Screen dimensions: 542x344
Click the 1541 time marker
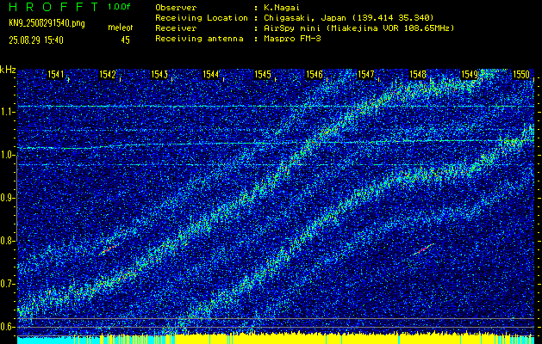coord(56,74)
